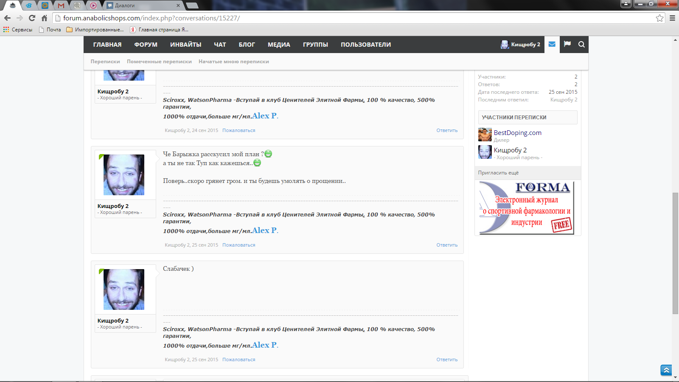Click the browser back arrow
This screenshot has width=679, height=382.
[7, 18]
